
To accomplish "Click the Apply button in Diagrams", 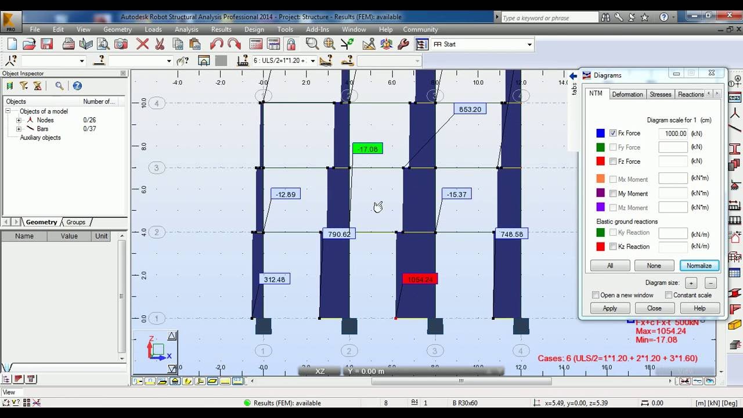I will (x=610, y=308).
